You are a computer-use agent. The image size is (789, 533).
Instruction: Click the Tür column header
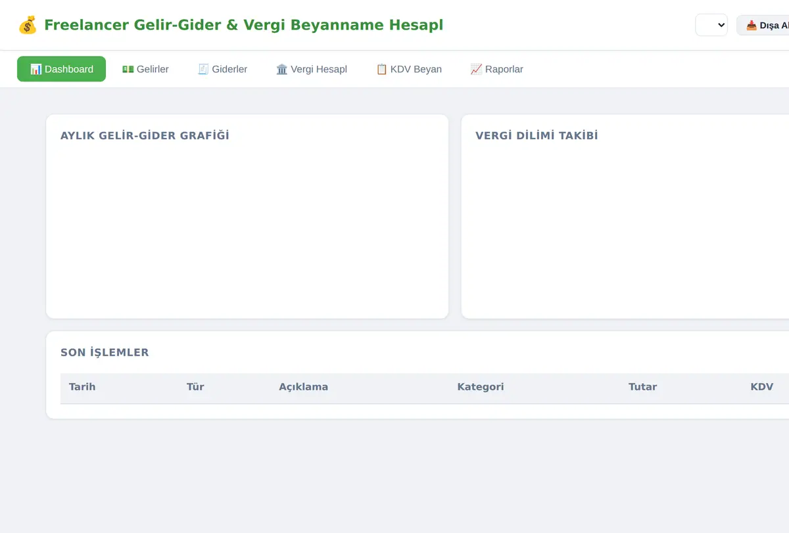point(195,387)
